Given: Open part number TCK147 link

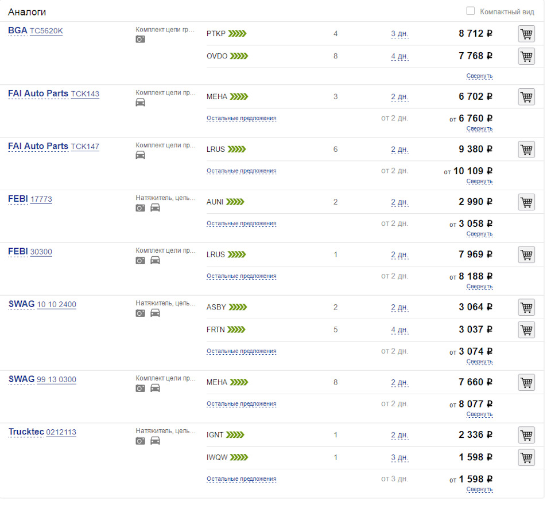Looking at the screenshot, I should coord(85,147).
